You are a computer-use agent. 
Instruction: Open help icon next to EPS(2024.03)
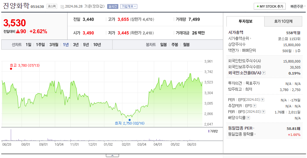pyautogui.click(x=263, y=100)
